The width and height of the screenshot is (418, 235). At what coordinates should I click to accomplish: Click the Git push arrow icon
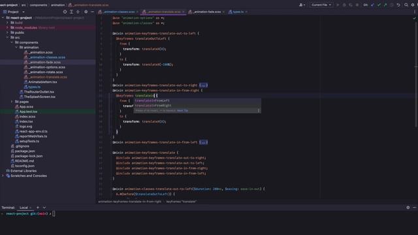point(385,5)
